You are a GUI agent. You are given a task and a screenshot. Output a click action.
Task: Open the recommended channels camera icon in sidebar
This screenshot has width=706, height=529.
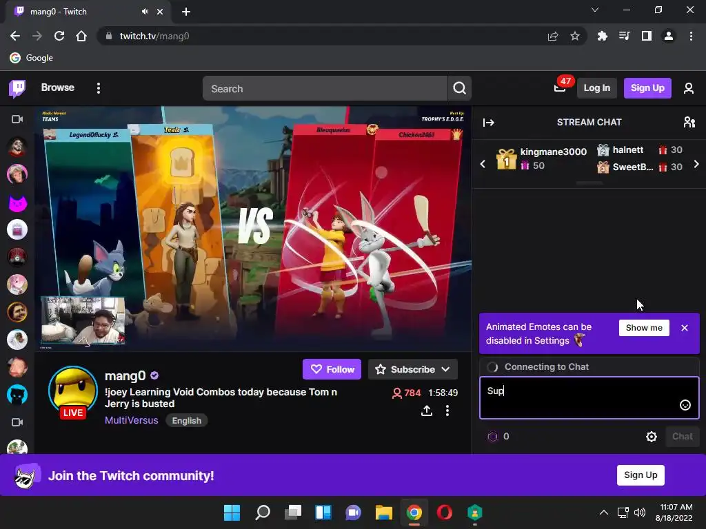click(x=17, y=422)
